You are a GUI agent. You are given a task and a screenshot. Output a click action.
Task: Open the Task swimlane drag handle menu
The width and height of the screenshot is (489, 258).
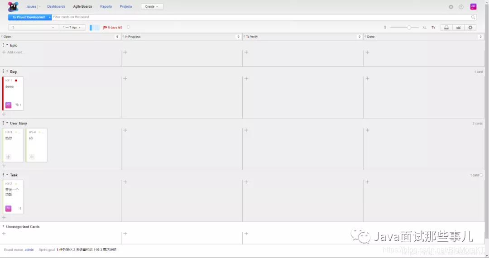[3, 175]
